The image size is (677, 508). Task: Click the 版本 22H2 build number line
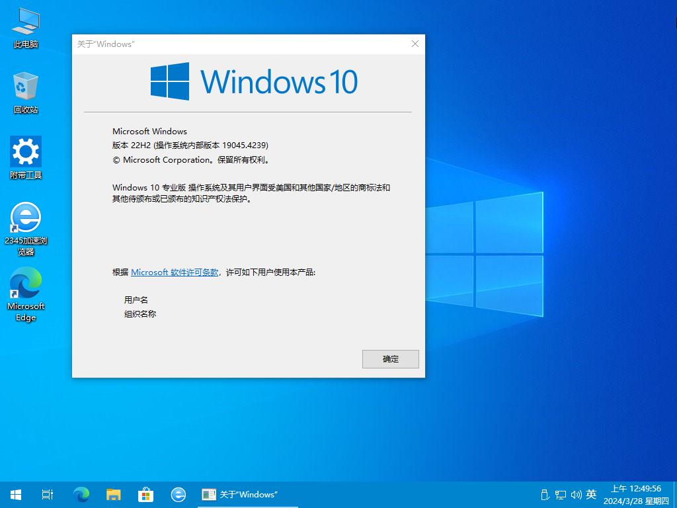(190, 146)
